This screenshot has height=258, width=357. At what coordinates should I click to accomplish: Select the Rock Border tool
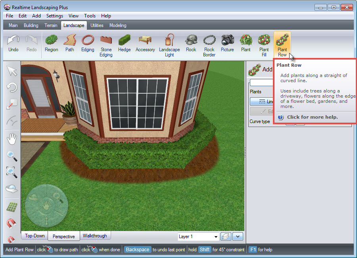pos(209,46)
